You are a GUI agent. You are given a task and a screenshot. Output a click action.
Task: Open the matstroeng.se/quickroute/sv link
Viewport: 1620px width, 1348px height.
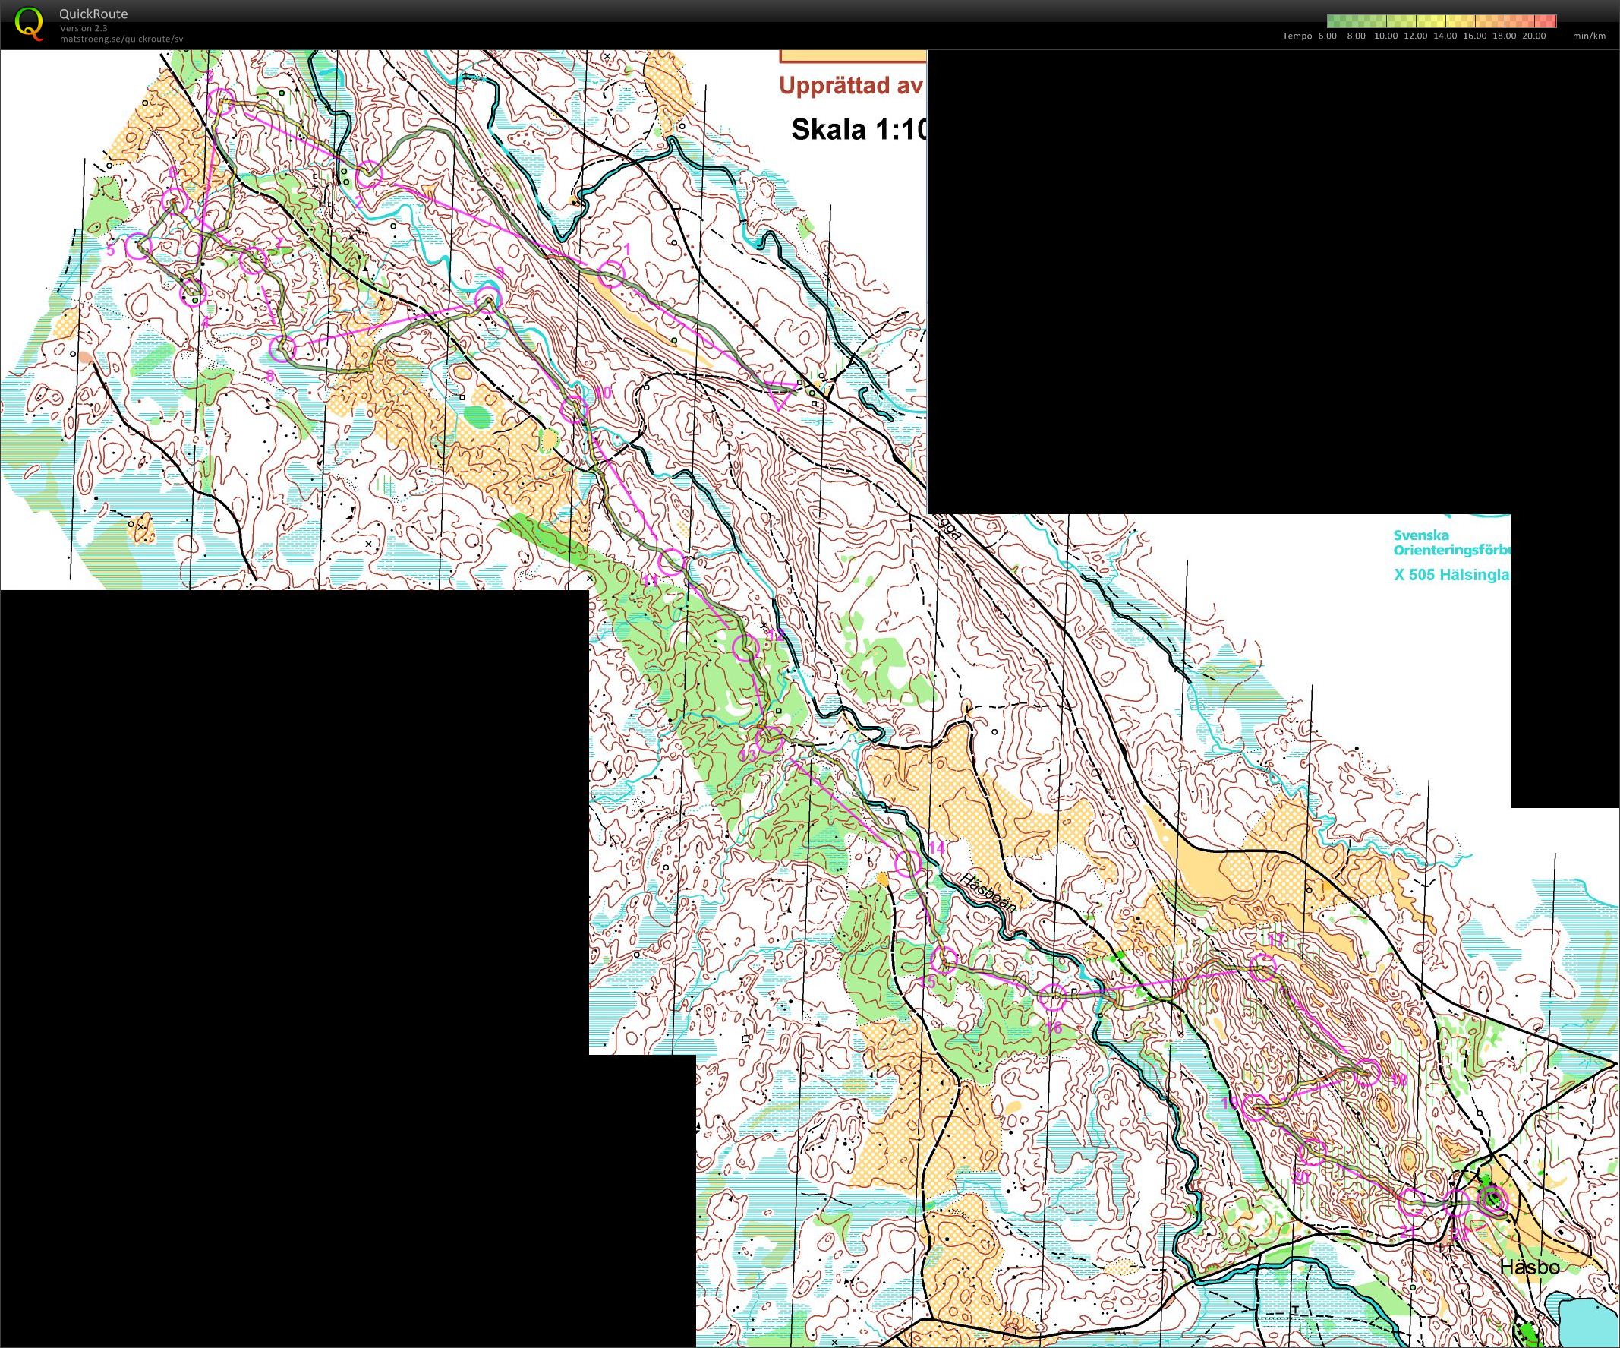click(x=121, y=39)
